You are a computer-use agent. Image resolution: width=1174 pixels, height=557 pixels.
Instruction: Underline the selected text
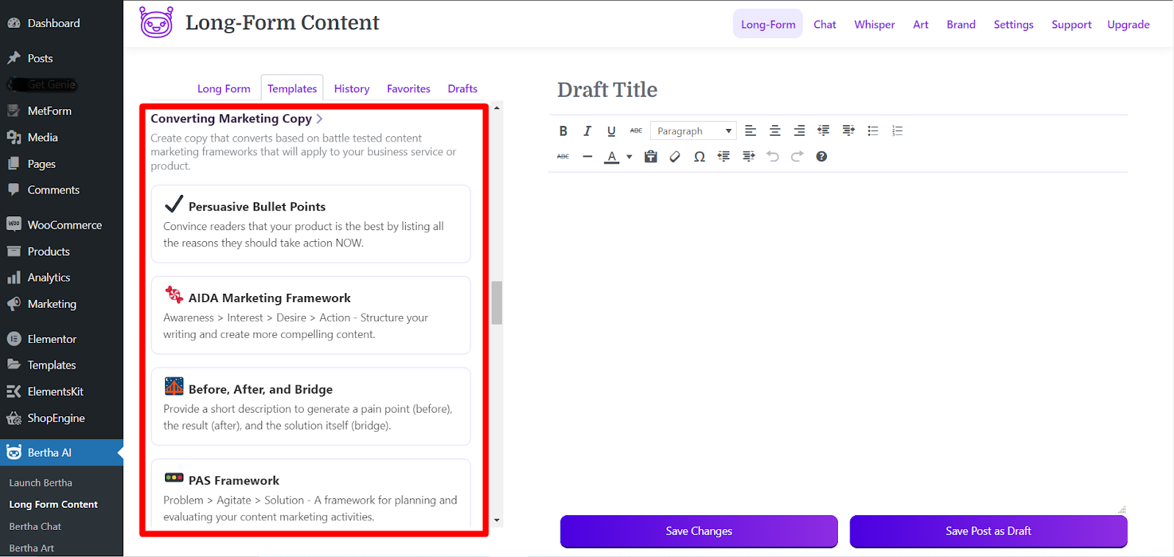point(611,131)
